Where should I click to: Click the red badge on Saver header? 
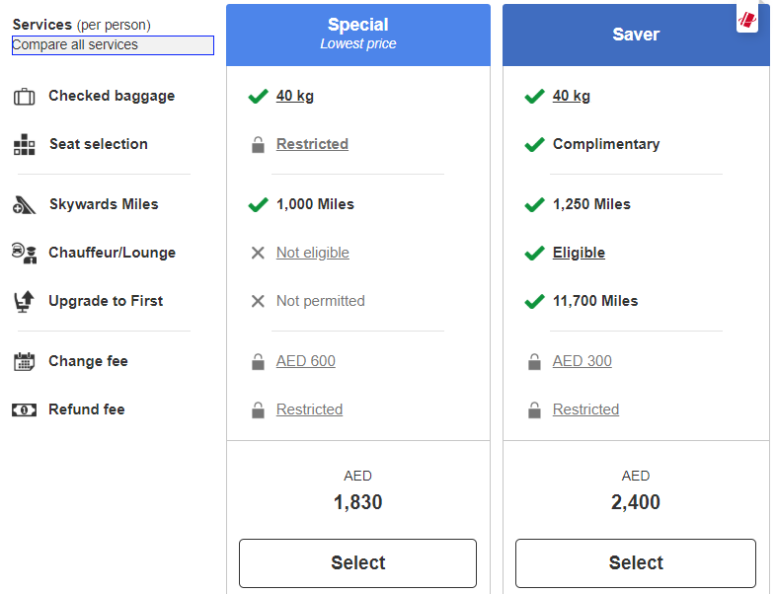(747, 20)
